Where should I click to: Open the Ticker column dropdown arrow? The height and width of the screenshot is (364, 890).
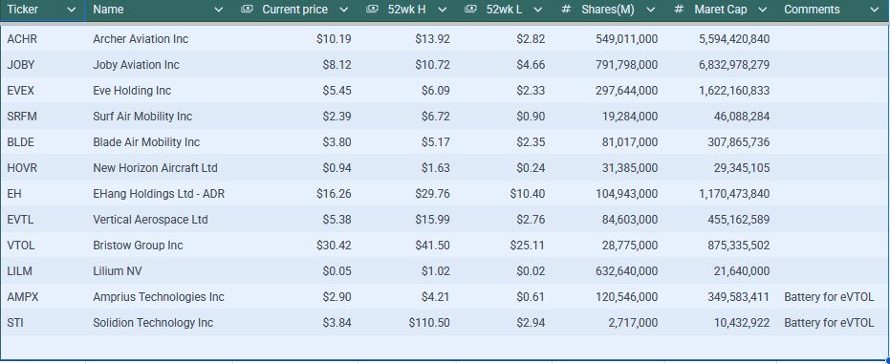point(71,10)
